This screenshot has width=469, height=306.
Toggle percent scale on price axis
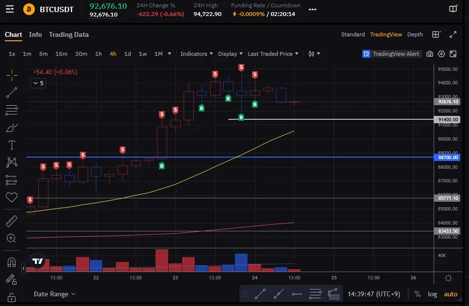click(x=417, y=294)
